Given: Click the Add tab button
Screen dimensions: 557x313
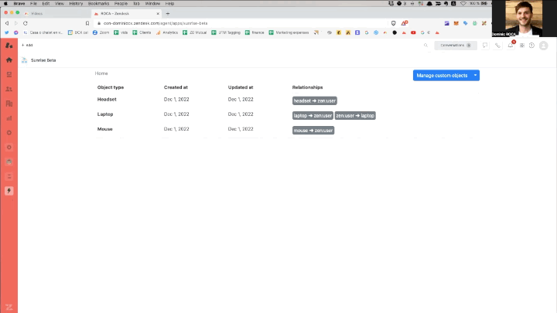Looking at the screenshot, I should click(27, 46).
